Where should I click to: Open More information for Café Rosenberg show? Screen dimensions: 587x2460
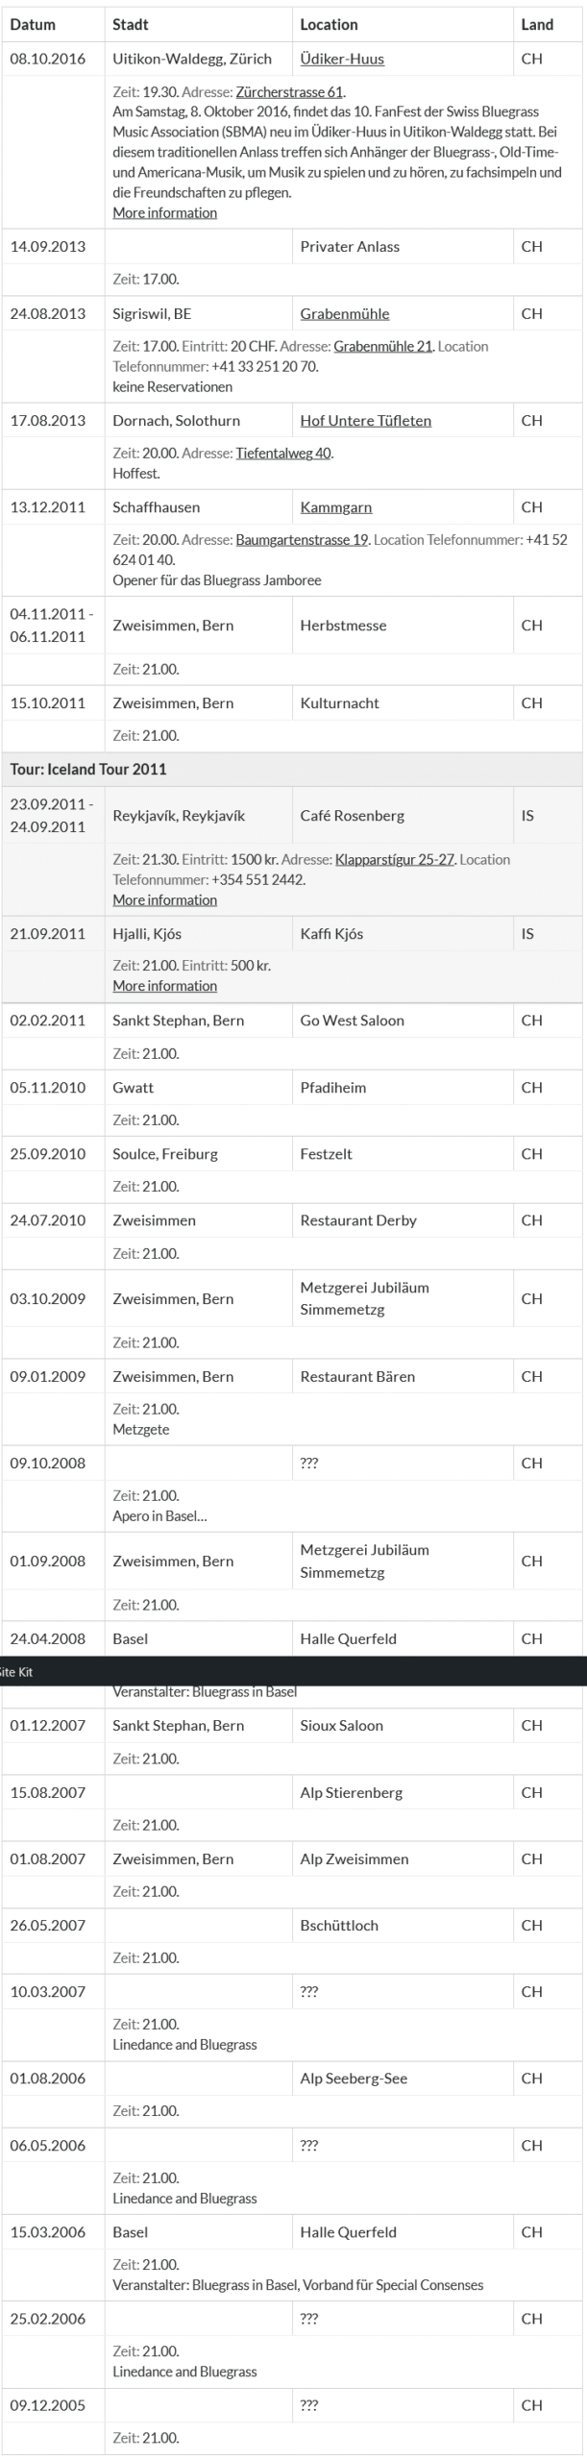164,899
